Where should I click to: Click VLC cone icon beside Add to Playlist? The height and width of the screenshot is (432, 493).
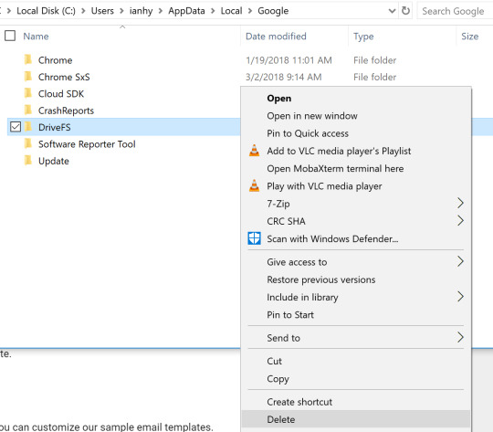pos(255,151)
